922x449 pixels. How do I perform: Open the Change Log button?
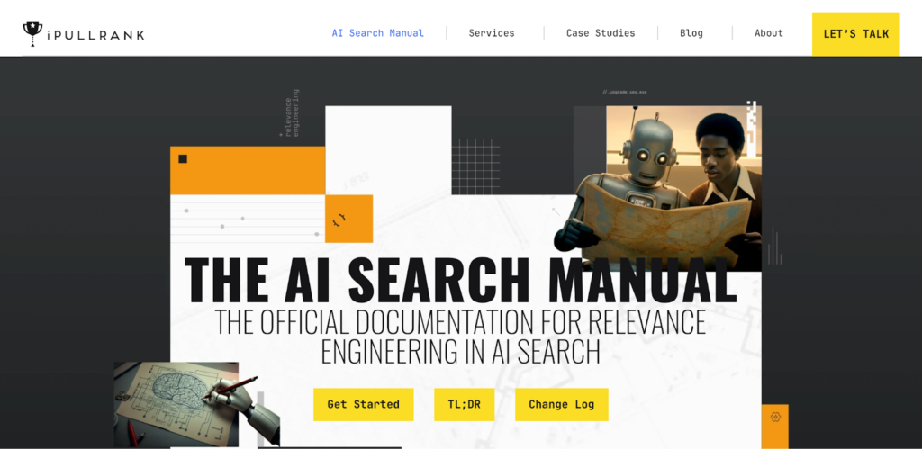(562, 404)
